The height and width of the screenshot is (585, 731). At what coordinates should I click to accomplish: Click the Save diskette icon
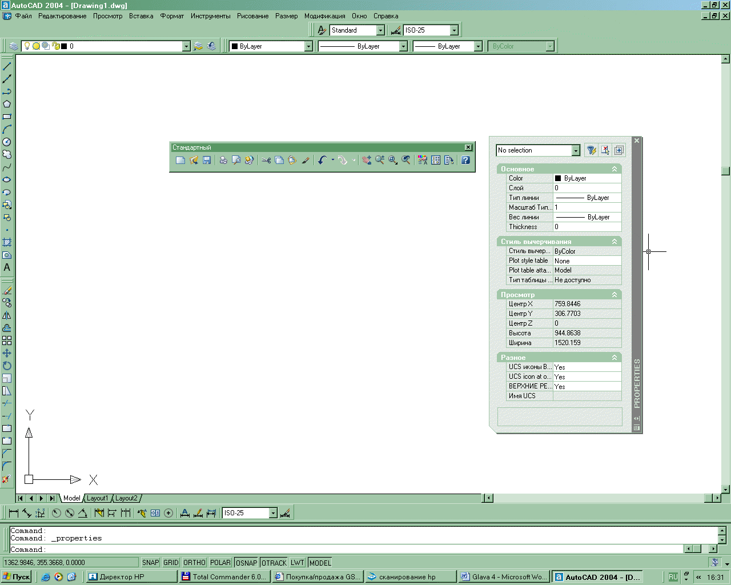point(207,161)
